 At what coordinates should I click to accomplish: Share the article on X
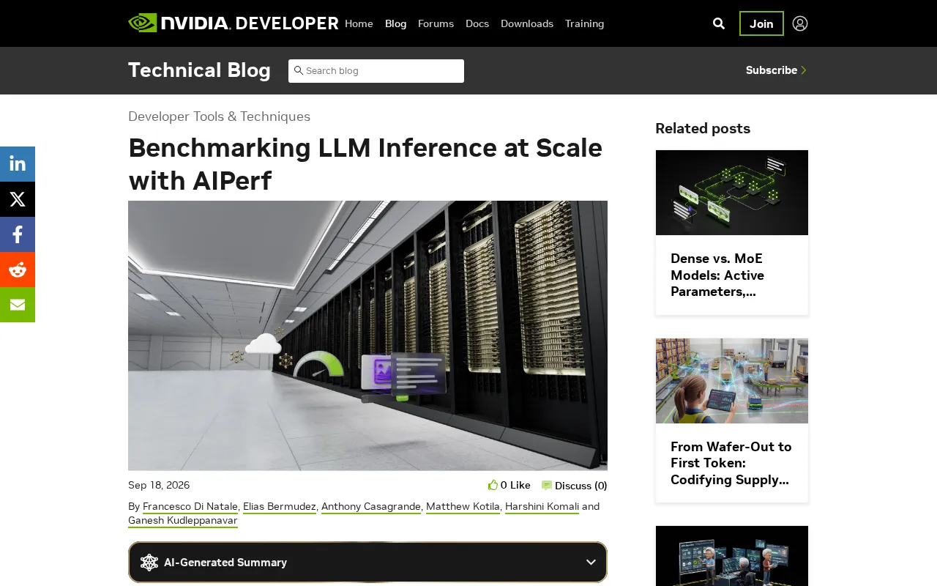18,199
